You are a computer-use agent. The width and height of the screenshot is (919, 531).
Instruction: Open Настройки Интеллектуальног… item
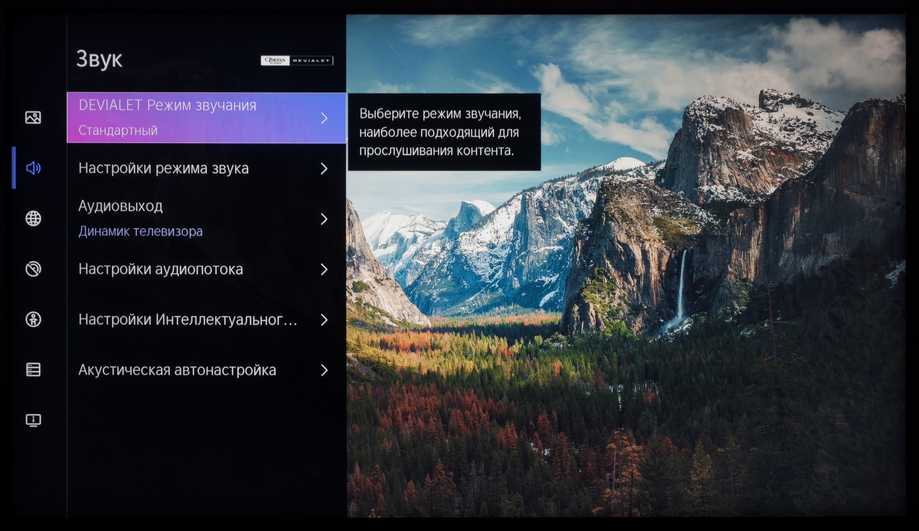187,320
